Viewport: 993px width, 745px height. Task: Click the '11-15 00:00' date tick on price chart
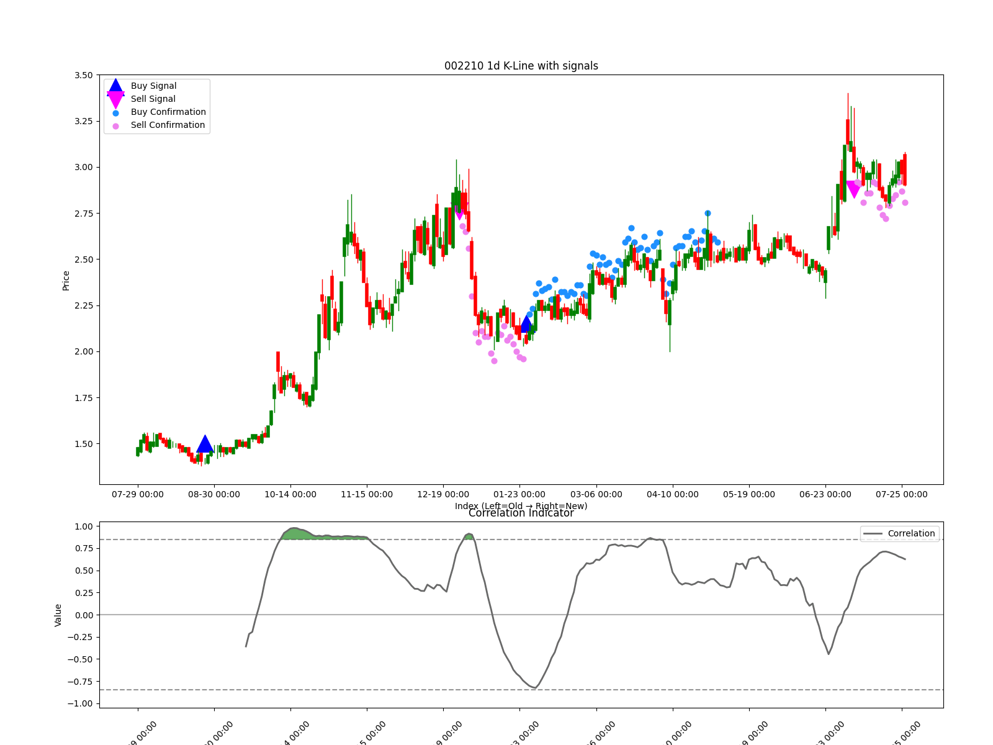tap(367, 495)
